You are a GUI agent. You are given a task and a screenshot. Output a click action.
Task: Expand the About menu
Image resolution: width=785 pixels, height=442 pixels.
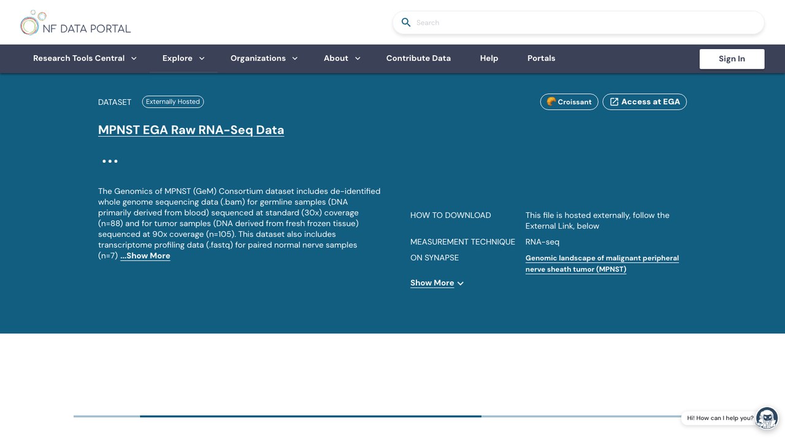click(x=342, y=58)
